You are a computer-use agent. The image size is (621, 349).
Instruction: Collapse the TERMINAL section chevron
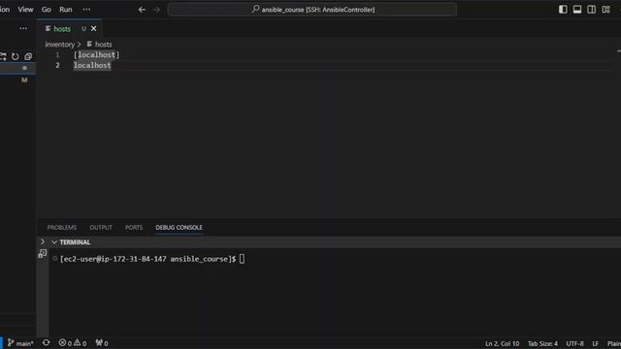coord(54,242)
